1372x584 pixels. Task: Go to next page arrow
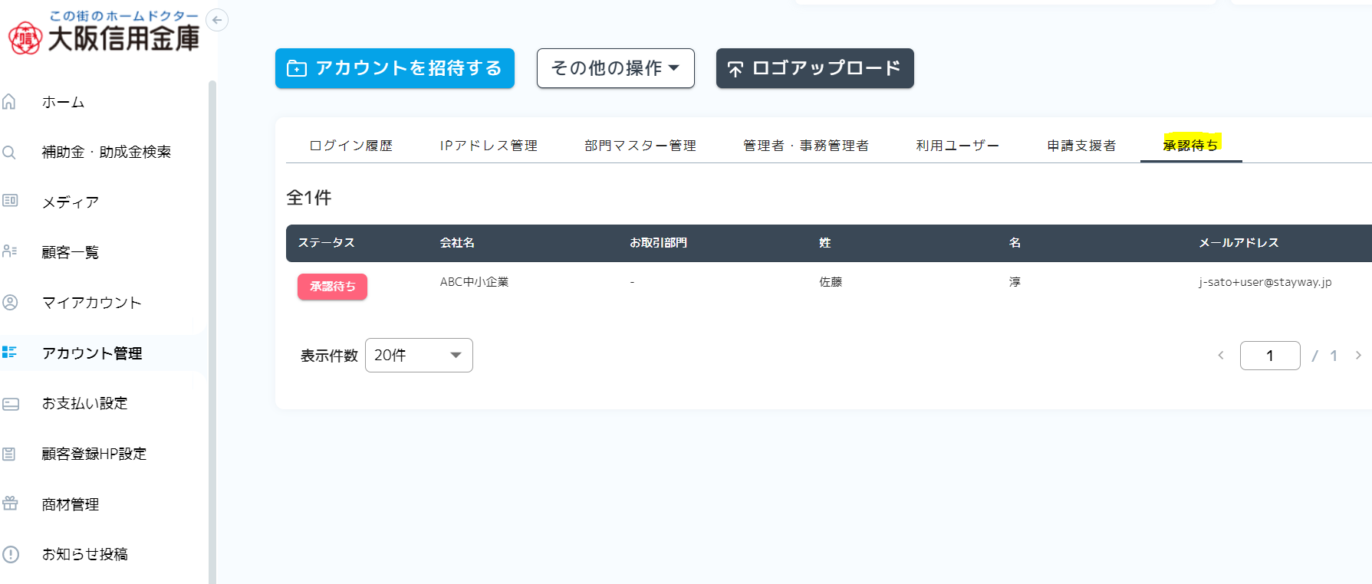1358,355
